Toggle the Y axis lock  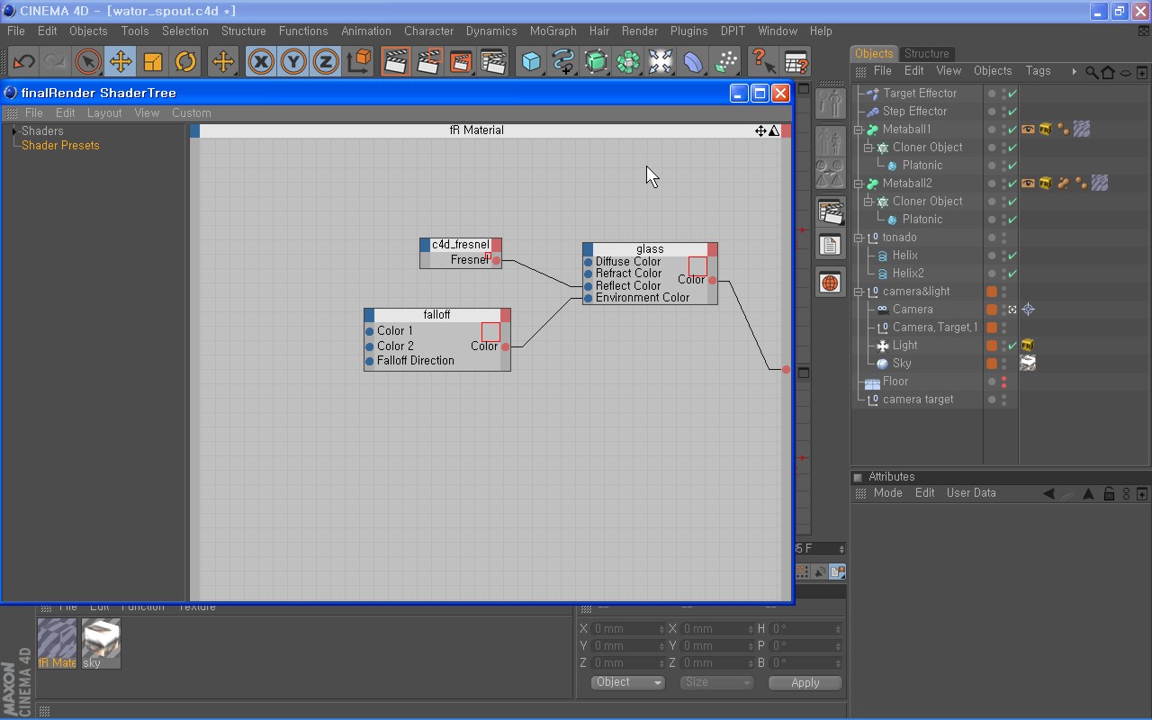tap(293, 62)
